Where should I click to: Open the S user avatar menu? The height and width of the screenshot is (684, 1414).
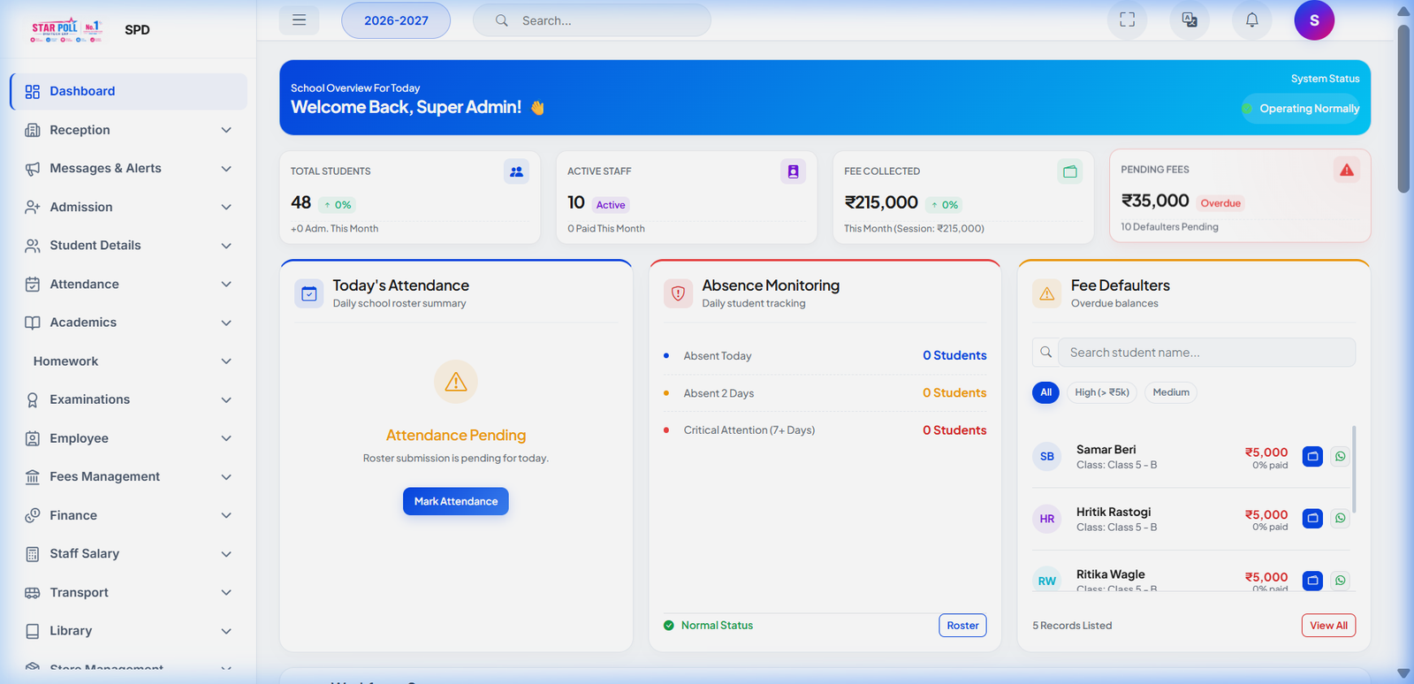click(x=1314, y=20)
